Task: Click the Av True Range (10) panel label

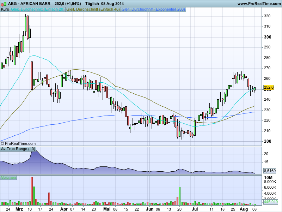Action: click(18, 149)
